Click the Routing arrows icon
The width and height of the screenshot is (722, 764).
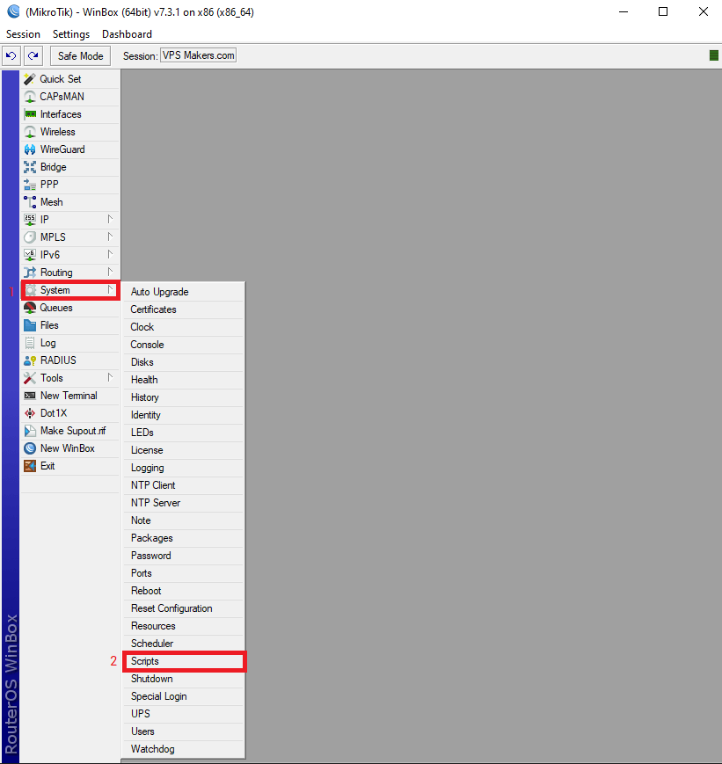coord(30,273)
